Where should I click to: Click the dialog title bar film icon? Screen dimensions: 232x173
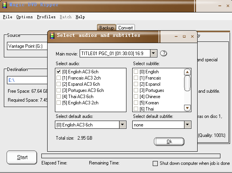click(x=52, y=36)
